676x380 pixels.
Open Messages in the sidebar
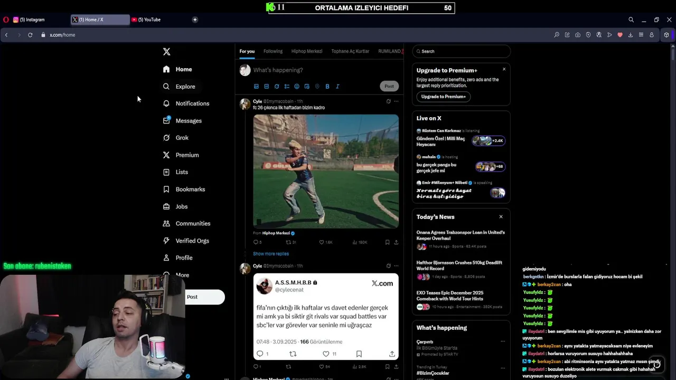tap(182, 121)
